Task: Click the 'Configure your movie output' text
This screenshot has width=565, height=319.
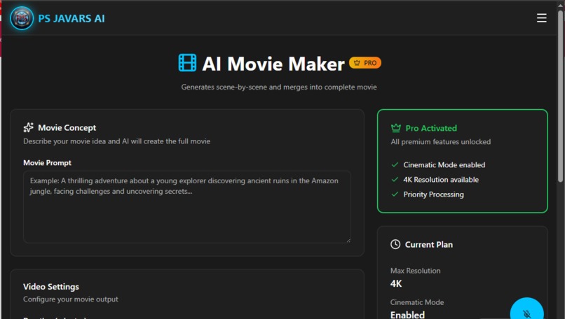Action: tap(71, 299)
